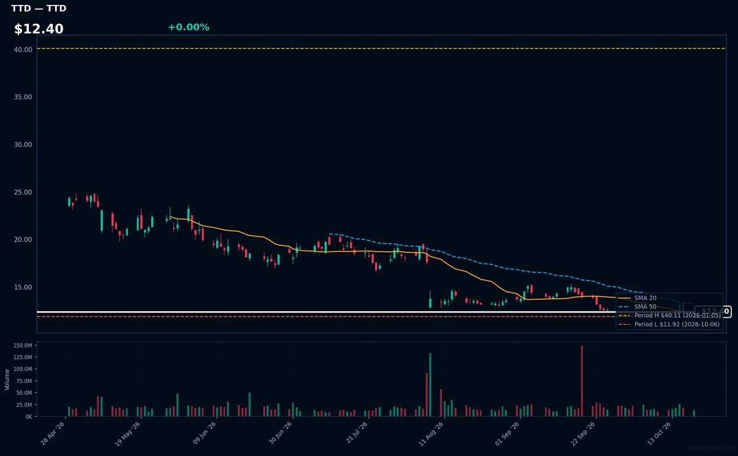Image resolution: width=738 pixels, height=456 pixels.
Task: Click the yellow dashed period high line
Action: point(381,48)
